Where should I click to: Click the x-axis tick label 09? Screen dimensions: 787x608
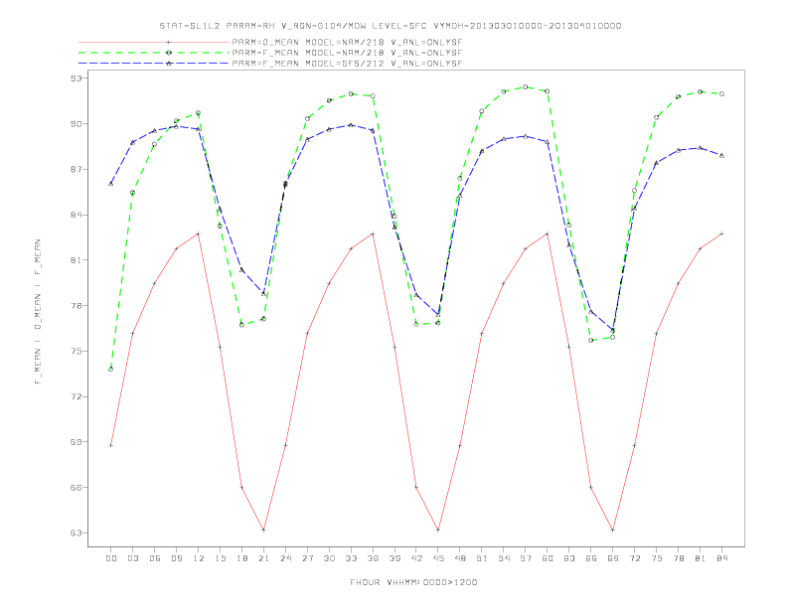point(176,558)
